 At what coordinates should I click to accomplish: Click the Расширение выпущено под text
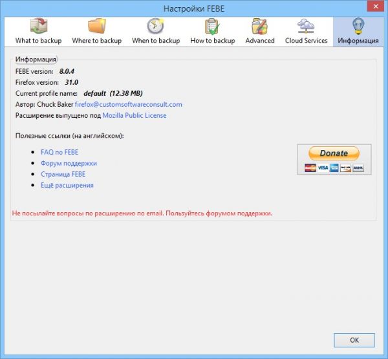point(58,116)
